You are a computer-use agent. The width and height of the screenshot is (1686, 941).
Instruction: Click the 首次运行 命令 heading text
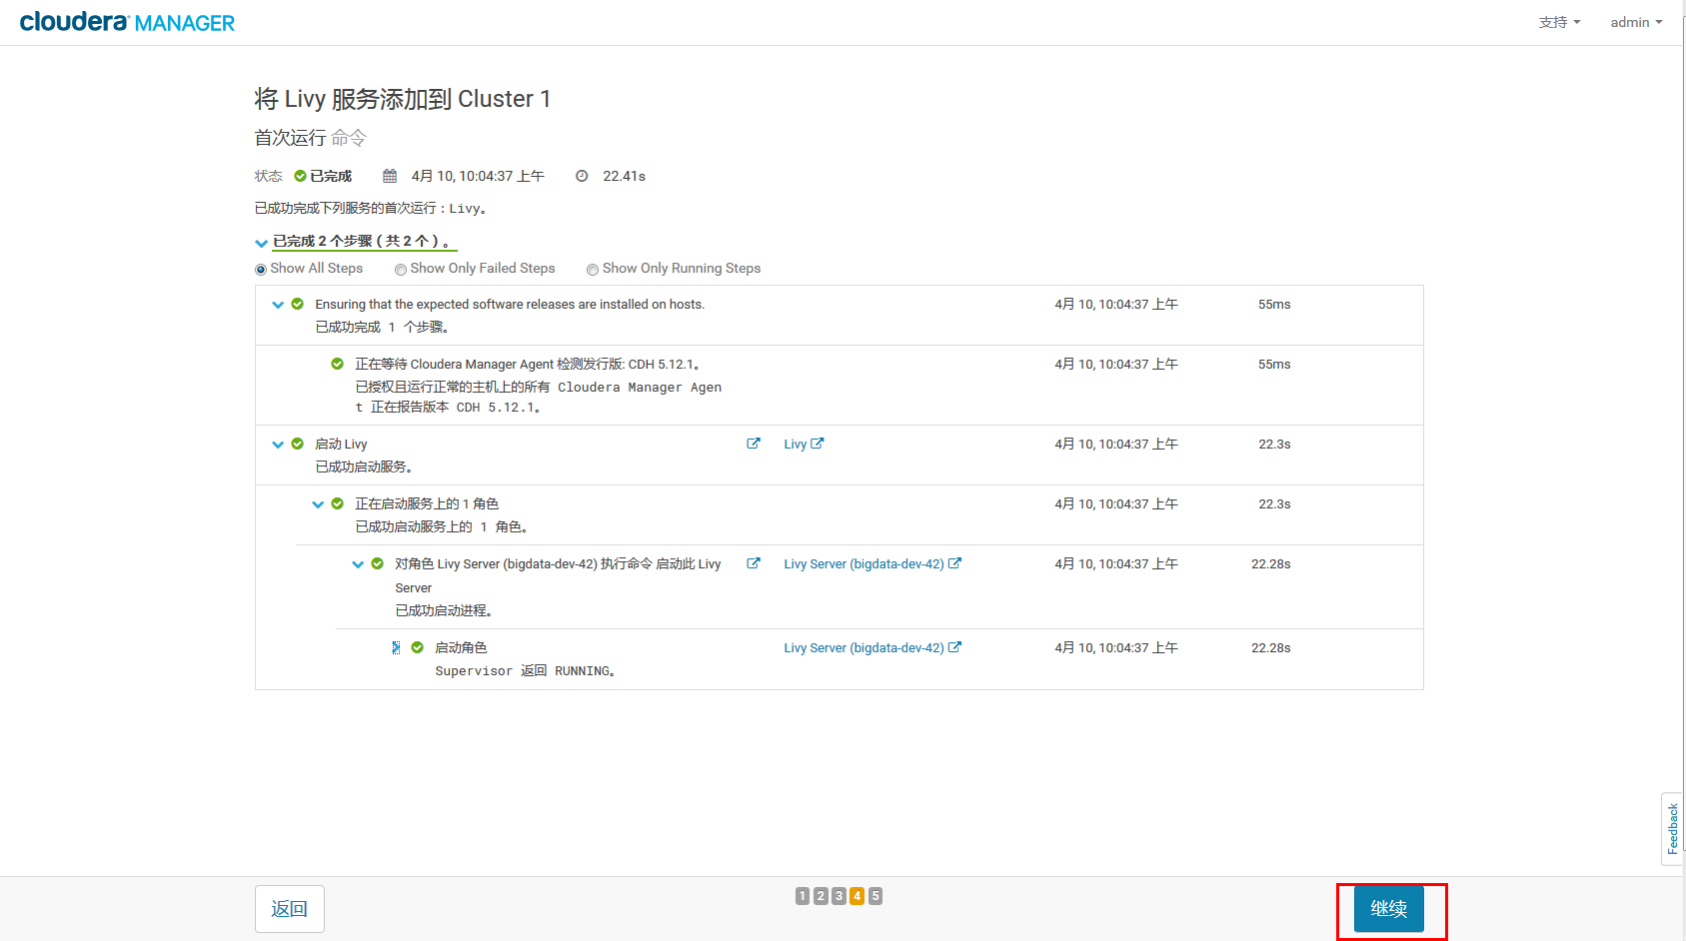click(310, 138)
